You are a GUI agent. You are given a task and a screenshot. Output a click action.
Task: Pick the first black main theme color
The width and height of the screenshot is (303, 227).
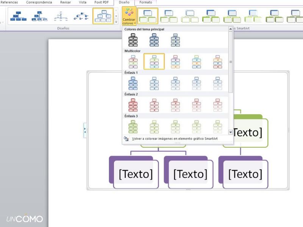pyautogui.click(x=133, y=40)
